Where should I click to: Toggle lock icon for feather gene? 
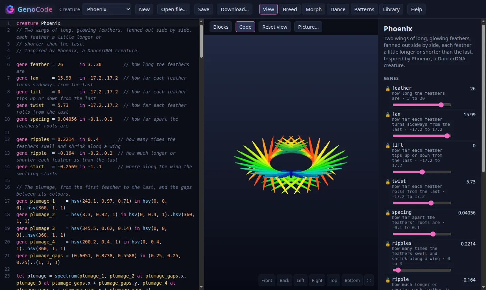coord(388,89)
